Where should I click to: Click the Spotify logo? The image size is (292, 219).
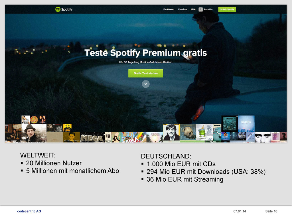tap(64, 9)
